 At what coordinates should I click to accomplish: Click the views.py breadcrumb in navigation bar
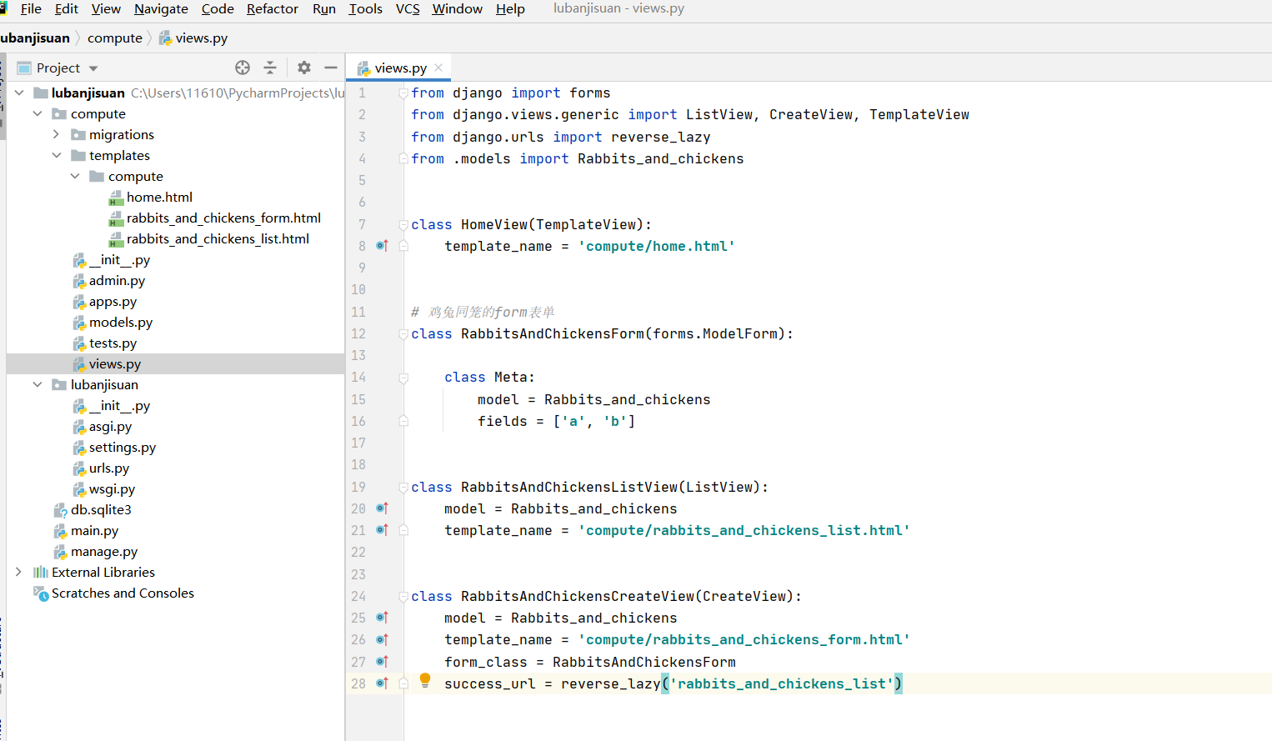point(193,38)
